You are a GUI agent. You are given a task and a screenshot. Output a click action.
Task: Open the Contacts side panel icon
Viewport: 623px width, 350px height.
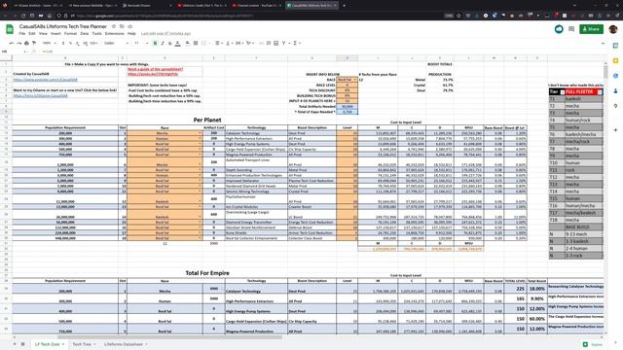[x=615, y=90]
